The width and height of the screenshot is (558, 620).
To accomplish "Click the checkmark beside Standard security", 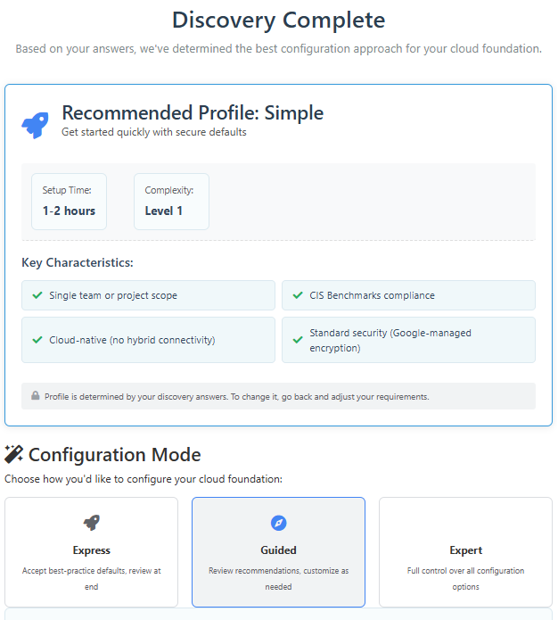I will click(x=298, y=340).
